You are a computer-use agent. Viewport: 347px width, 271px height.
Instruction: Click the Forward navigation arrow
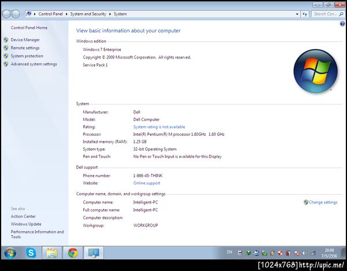pyautogui.click(x=16, y=14)
